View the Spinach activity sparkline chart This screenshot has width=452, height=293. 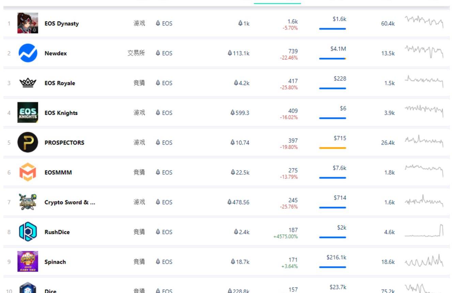pos(424,261)
